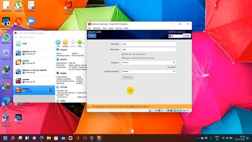Open the testlinux machine list menu icon
This screenshot has width=252, height=142.
50,90
